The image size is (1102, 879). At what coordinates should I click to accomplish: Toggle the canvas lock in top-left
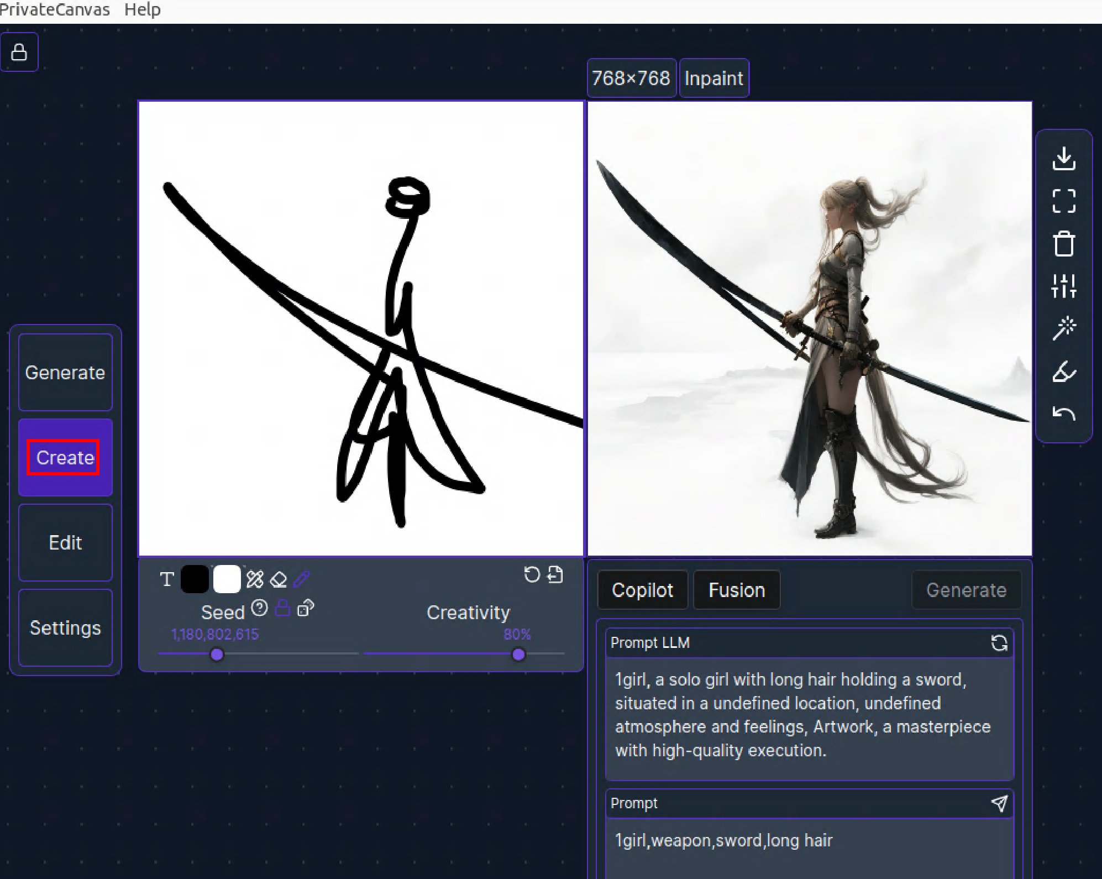tap(19, 52)
